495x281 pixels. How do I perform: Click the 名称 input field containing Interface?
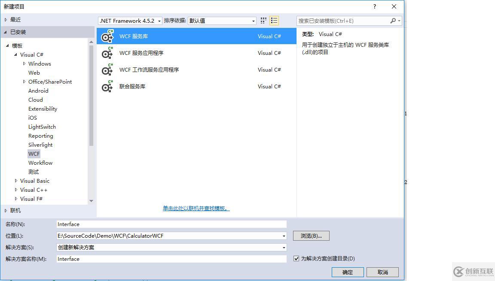172,224
